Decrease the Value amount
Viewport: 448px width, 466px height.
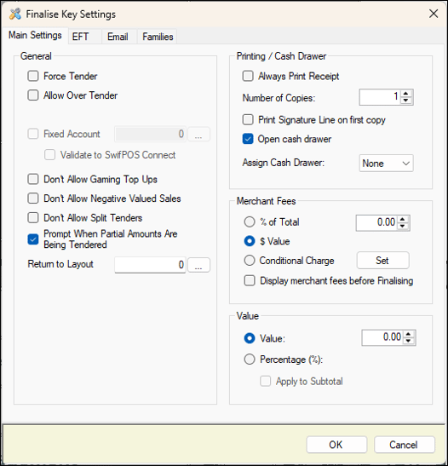[x=409, y=341]
